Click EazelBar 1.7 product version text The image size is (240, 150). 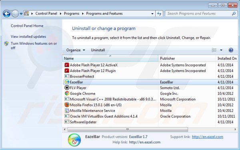tap(138, 137)
